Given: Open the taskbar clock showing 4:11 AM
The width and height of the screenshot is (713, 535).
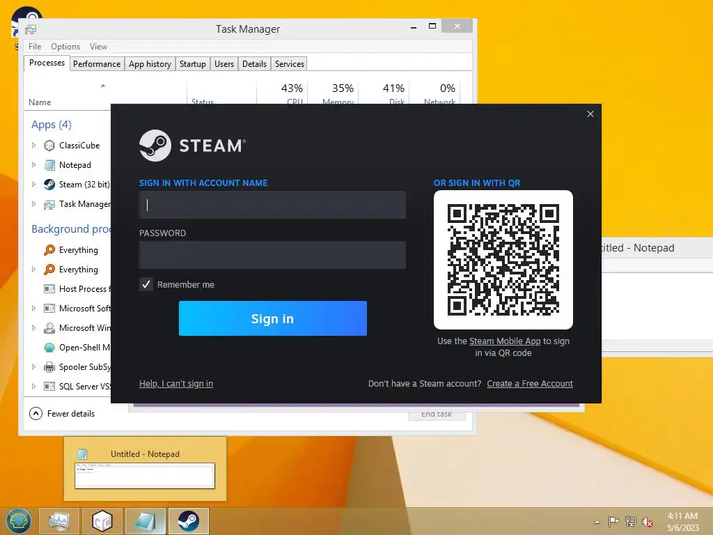Looking at the screenshot, I should [x=682, y=522].
